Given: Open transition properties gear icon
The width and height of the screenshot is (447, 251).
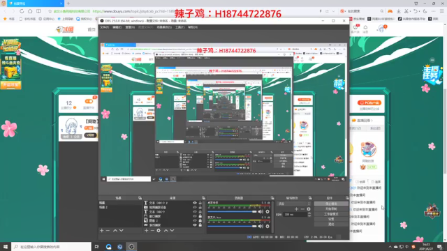Looking at the screenshot, I should [x=309, y=209].
